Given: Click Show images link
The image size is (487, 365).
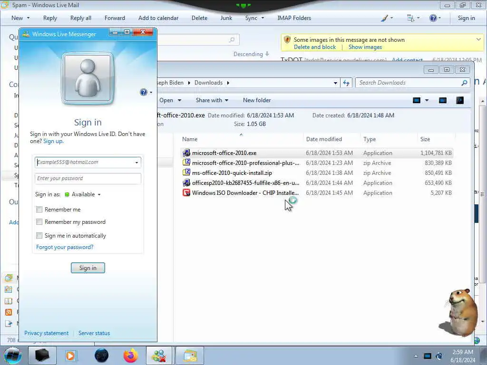Looking at the screenshot, I should (365, 47).
